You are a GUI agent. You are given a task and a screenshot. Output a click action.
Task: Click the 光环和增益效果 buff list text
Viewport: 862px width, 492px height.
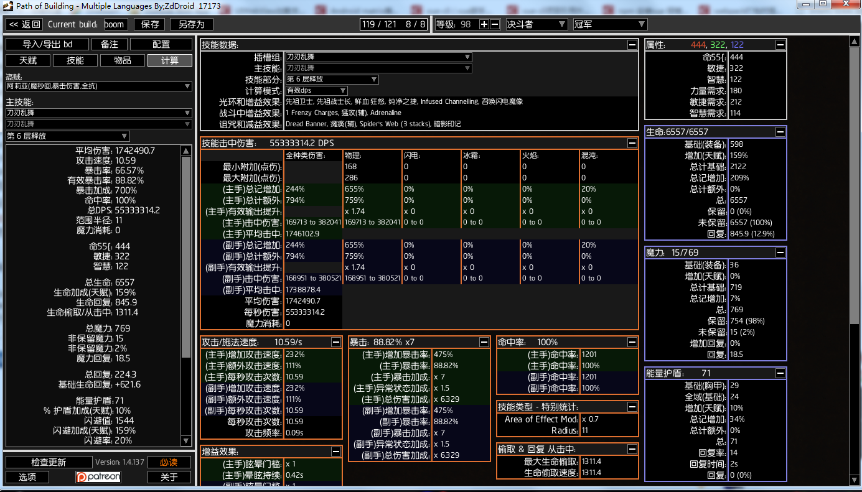(404, 101)
